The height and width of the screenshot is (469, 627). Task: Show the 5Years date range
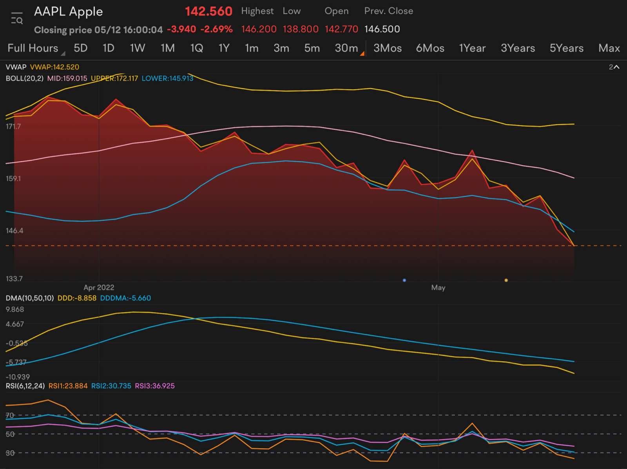pos(566,48)
